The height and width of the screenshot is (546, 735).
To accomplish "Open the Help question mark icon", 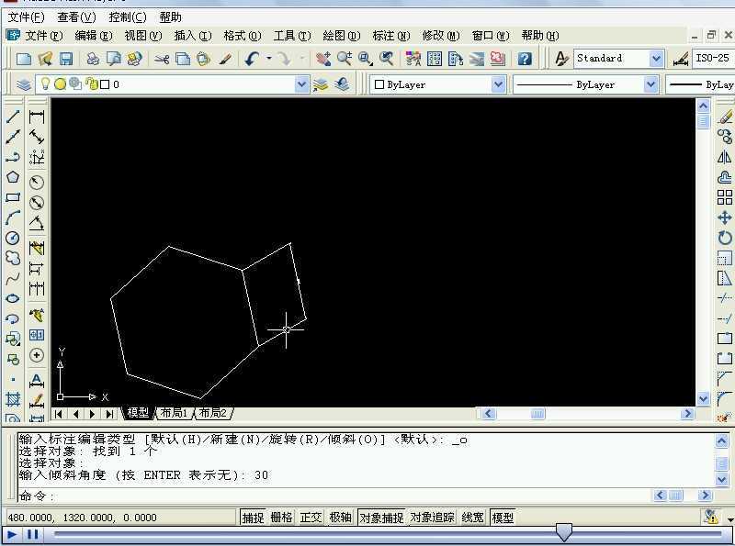I will tap(525, 59).
